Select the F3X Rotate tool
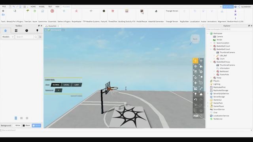Image resolution: width=253 pixels, height=142 pixels. point(195,66)
